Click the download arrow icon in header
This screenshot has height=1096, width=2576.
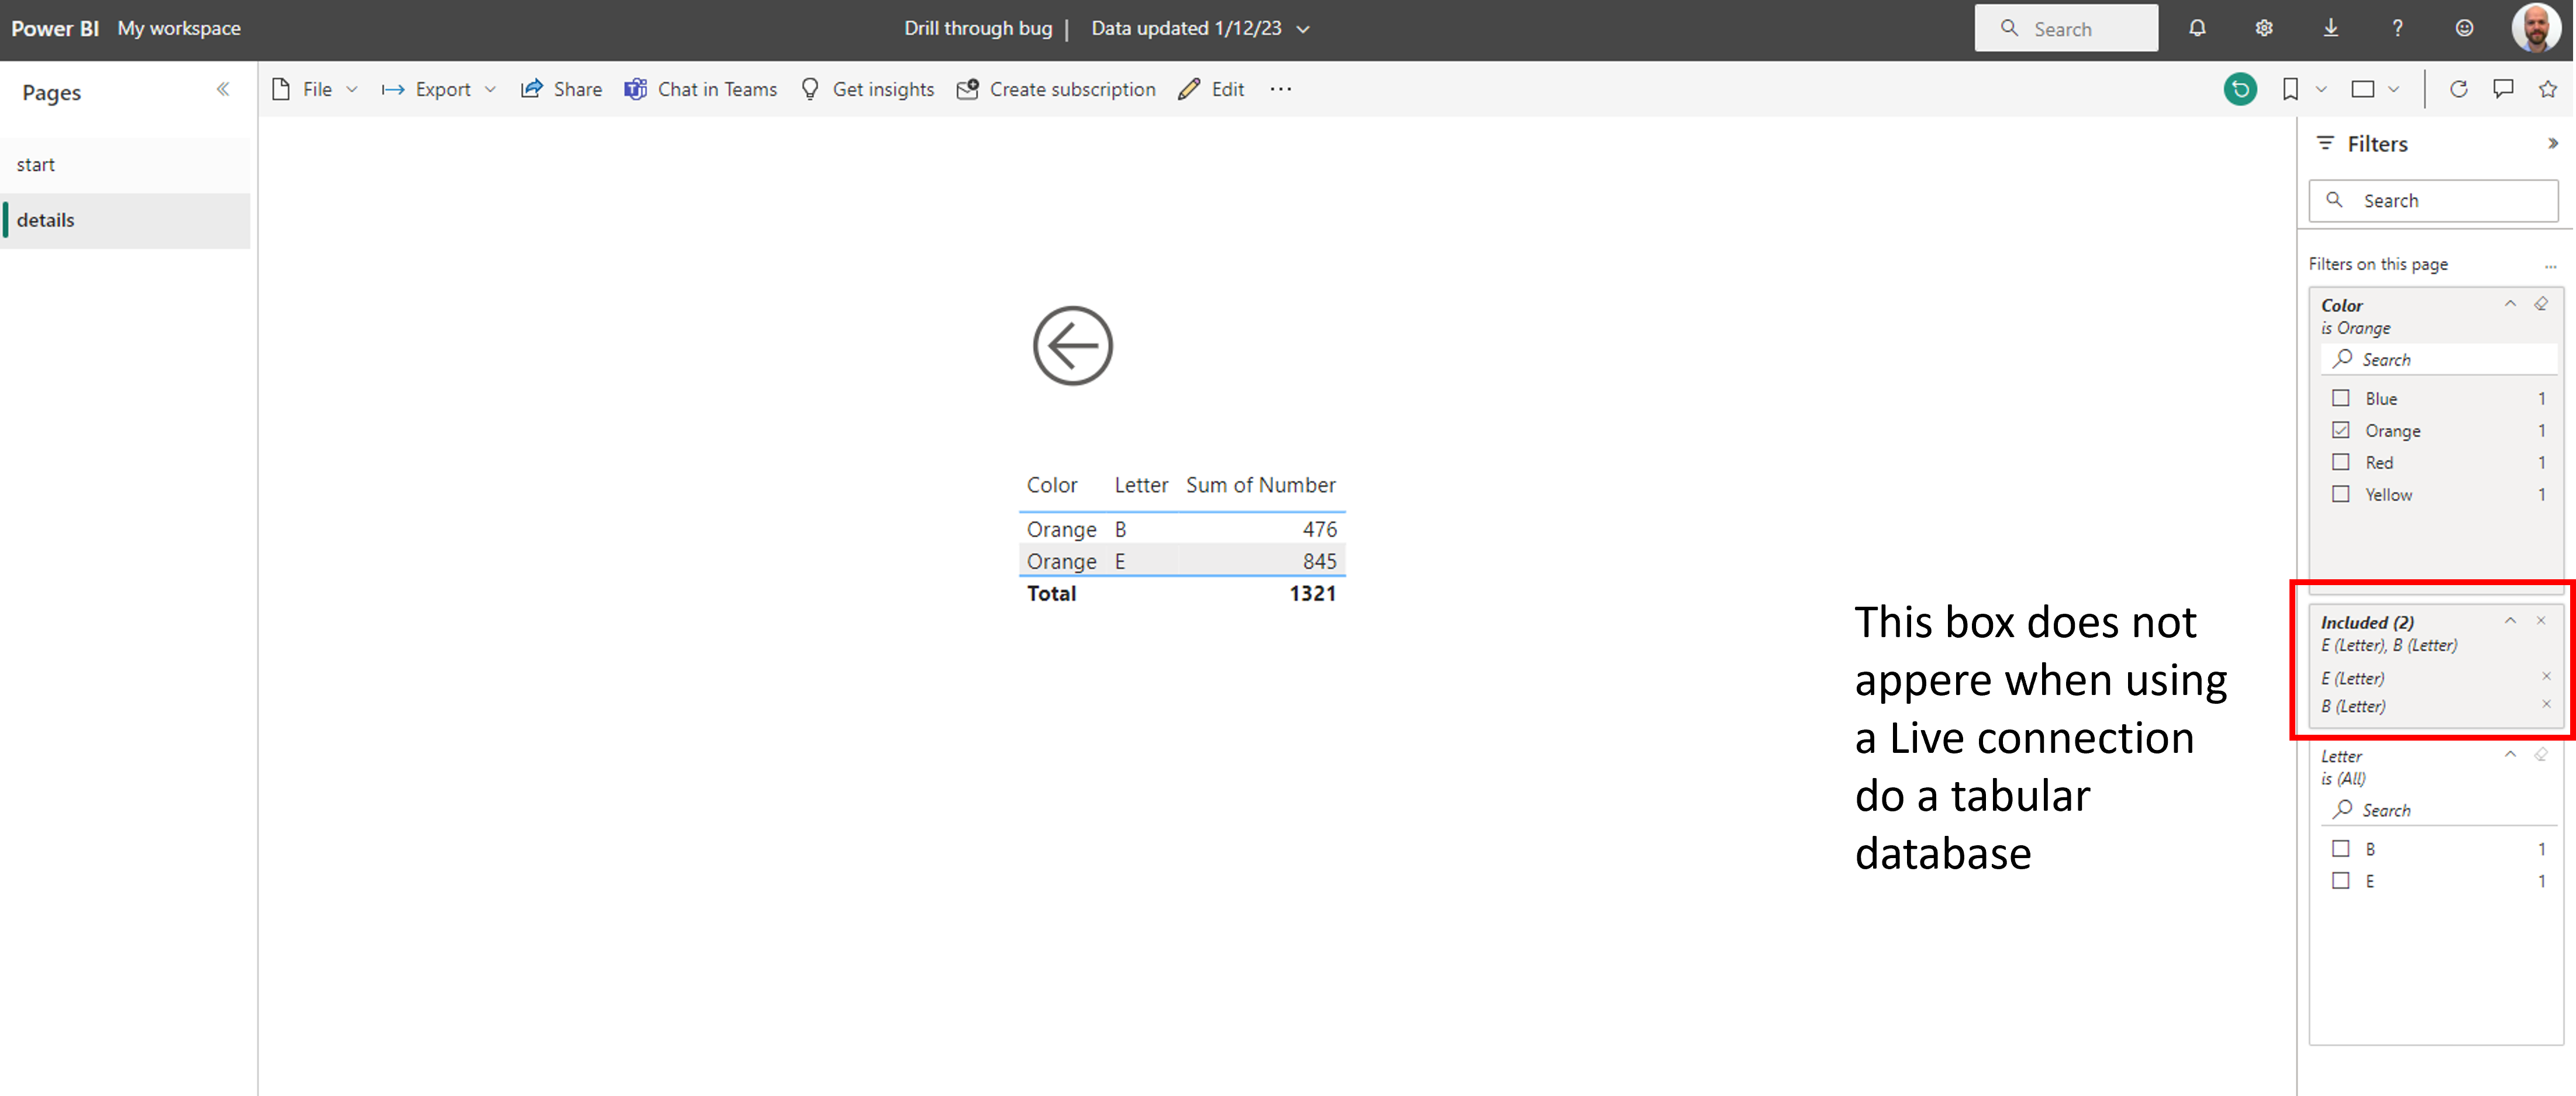tap(2330, 28)
